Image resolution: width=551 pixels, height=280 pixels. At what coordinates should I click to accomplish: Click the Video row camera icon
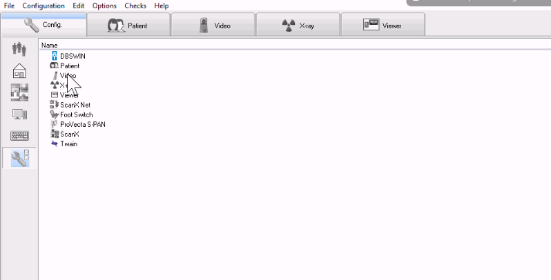coord(55,75)
